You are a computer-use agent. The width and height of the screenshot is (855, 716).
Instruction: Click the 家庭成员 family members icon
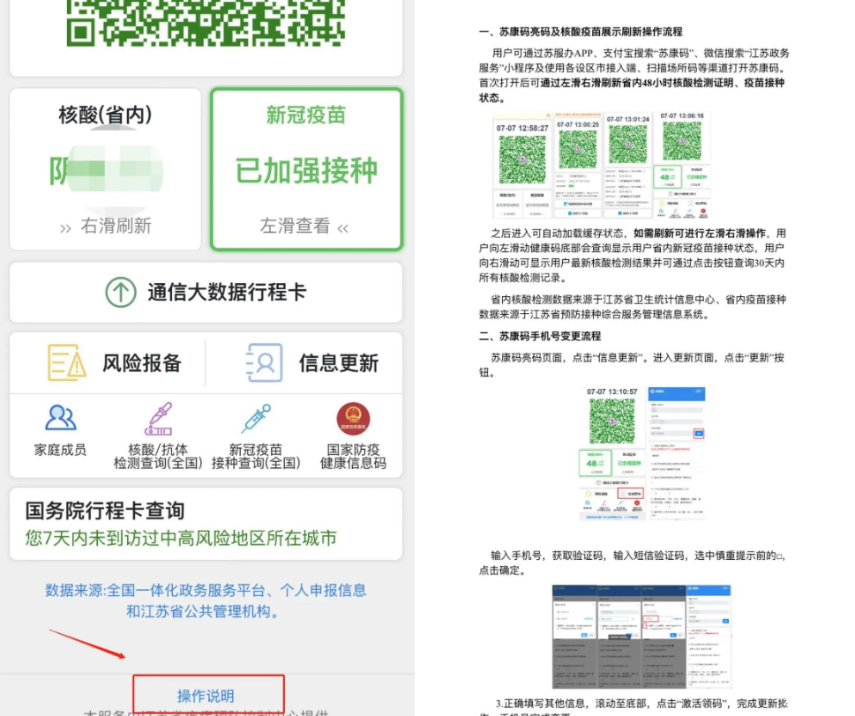coord(61,418)
